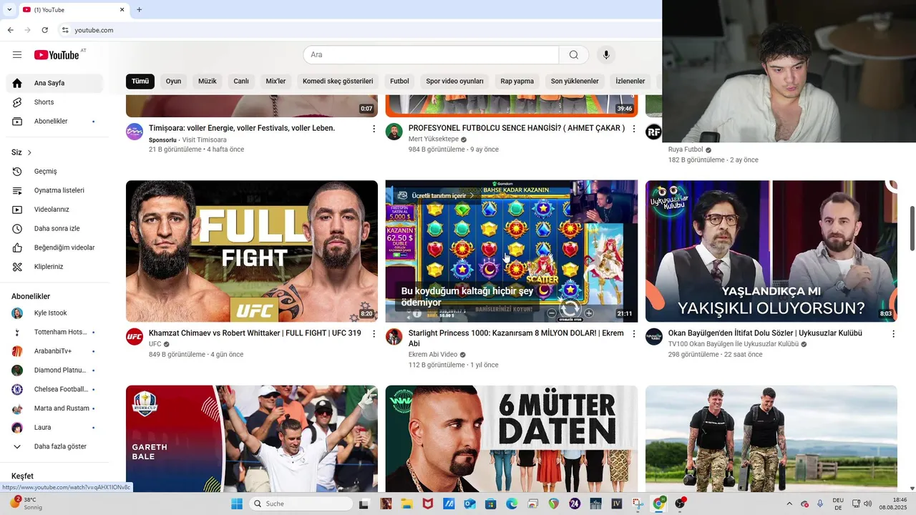Open a new browser tab
This screenshot has width=916, height=515.
click(x=139, y=10)
